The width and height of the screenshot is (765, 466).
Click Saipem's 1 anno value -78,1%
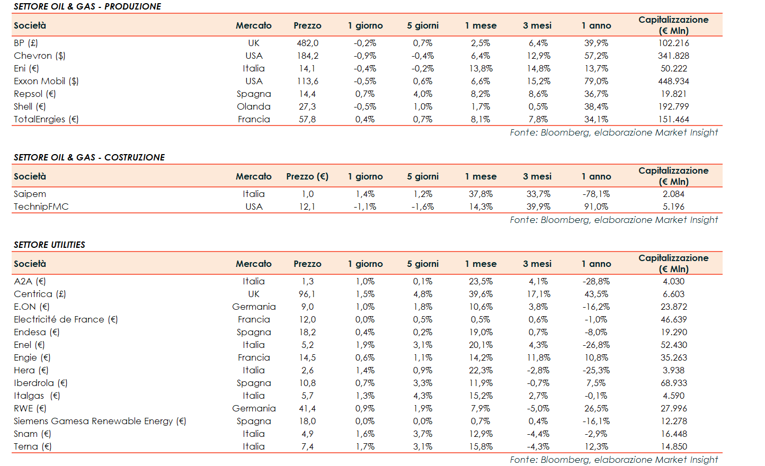click(x=596, y=194)
